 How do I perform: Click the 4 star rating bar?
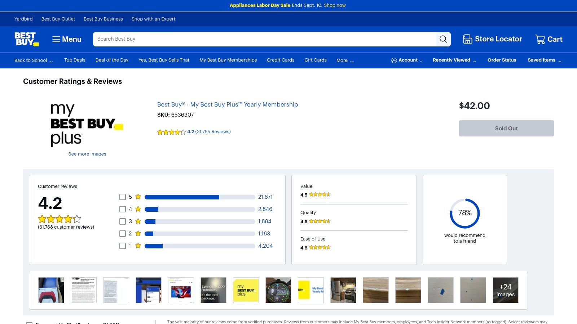[200, 209]
